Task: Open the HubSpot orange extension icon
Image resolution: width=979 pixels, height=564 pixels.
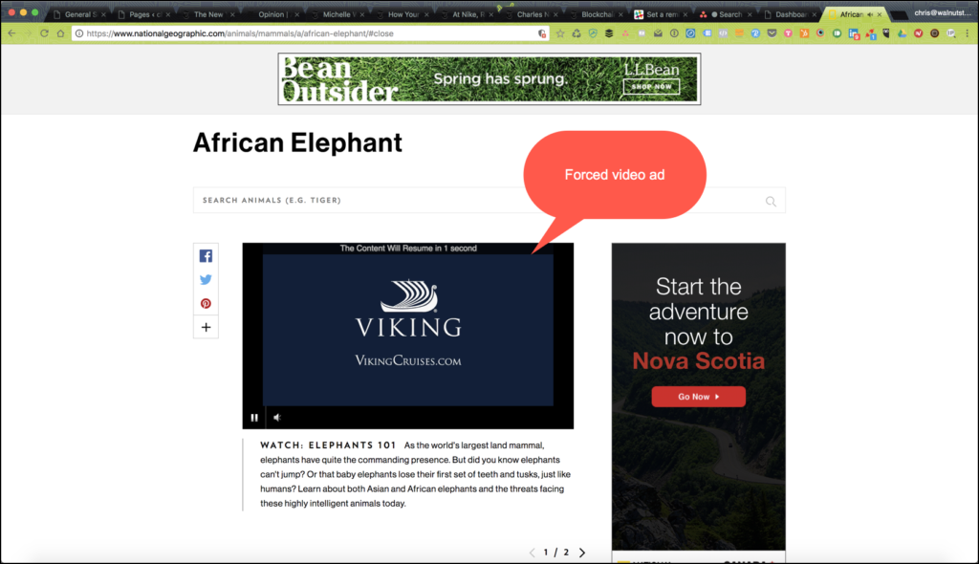Action: pos(804,33)
